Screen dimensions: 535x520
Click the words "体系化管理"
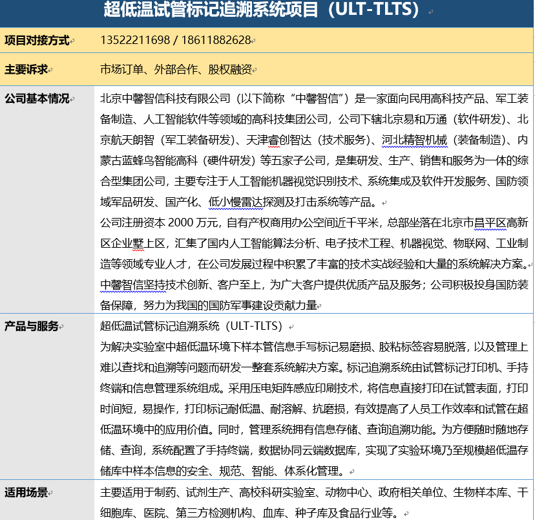(311, 471)
